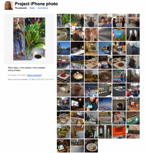Open the soup bowl thumbnail
The image size is (146, 153).
pyautogui.click(x=91, y=146)
